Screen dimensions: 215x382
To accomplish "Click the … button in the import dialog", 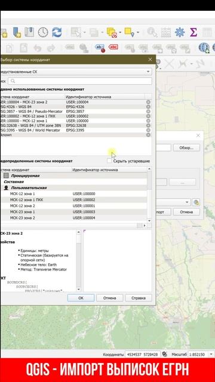I will tap(182, 182).
